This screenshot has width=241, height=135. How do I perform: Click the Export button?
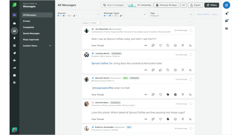pos(195,5)
